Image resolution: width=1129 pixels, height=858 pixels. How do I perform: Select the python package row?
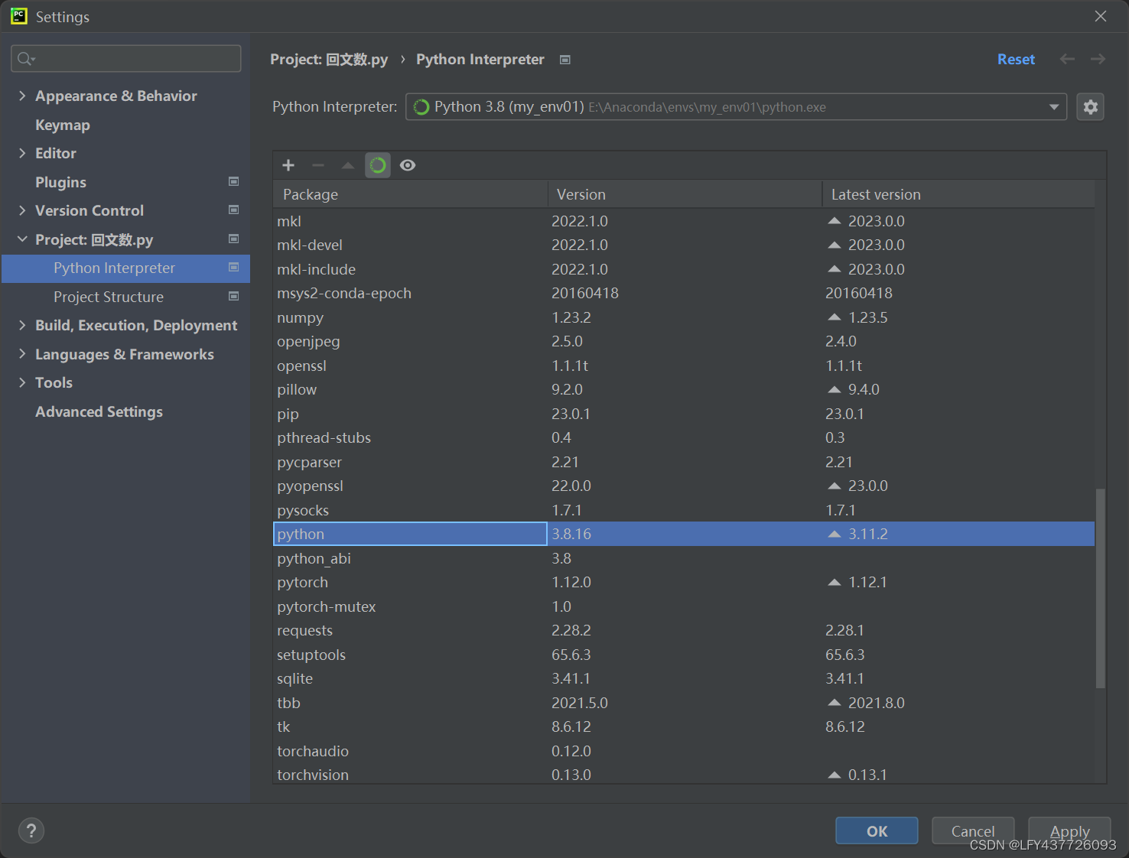(684, 534)
